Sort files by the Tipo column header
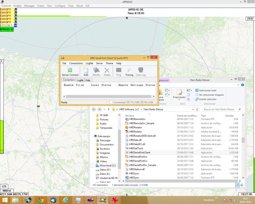Screen dimensions: 255x204 (203, 116)
